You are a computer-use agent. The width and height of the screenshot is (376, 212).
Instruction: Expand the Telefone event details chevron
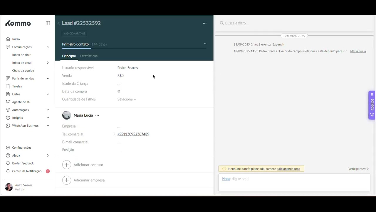pyautogui.click(x=345, y=51)
